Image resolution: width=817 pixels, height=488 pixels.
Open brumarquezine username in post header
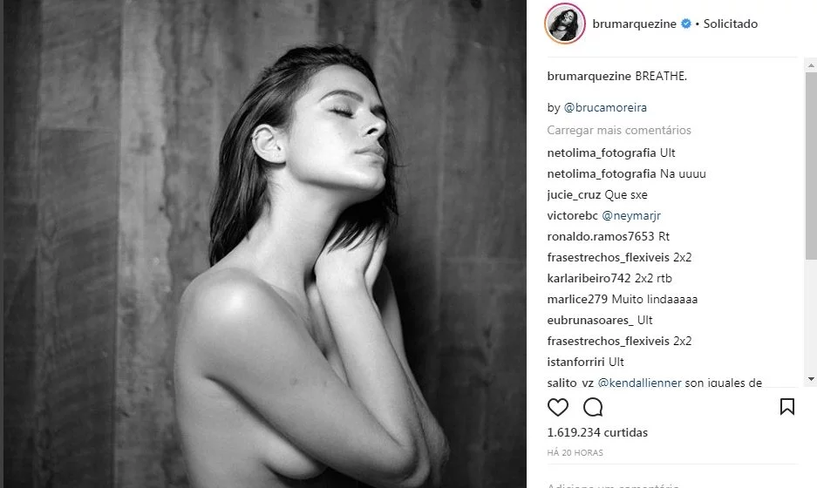[x=634, y=24]
